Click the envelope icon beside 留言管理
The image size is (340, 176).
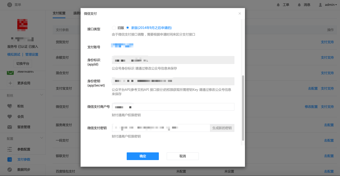(x=10, y=127)
